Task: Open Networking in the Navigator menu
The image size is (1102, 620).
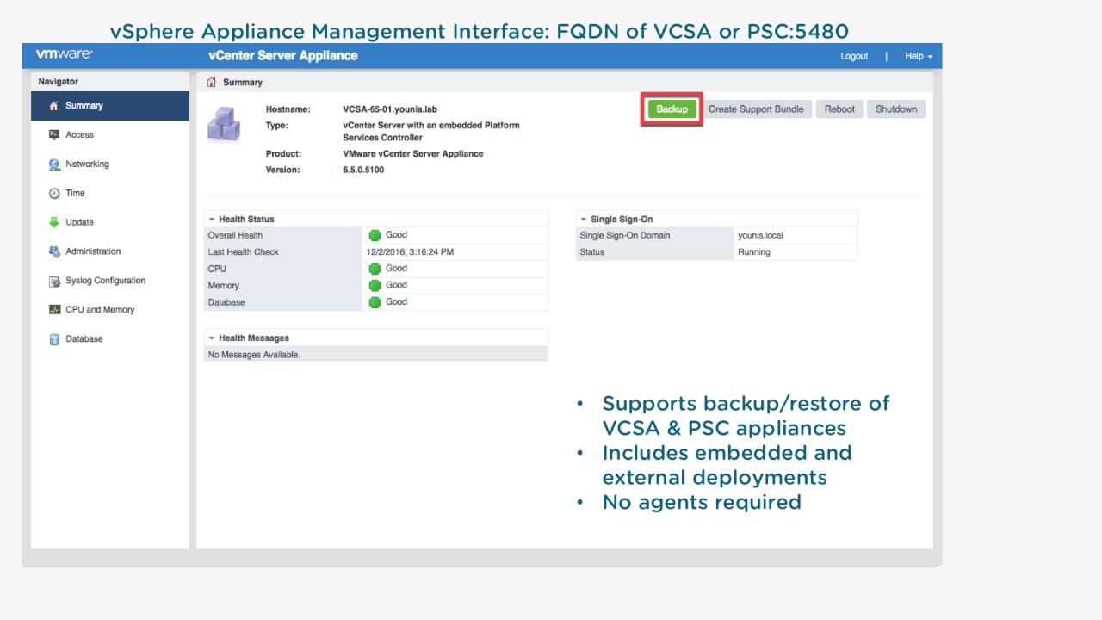Action: pyautogui.click(x=87, y=164)
